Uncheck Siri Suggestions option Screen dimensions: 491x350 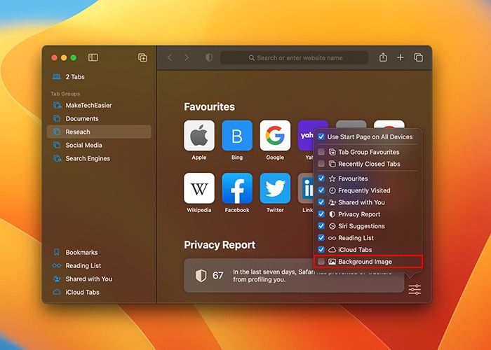[321, 226]
